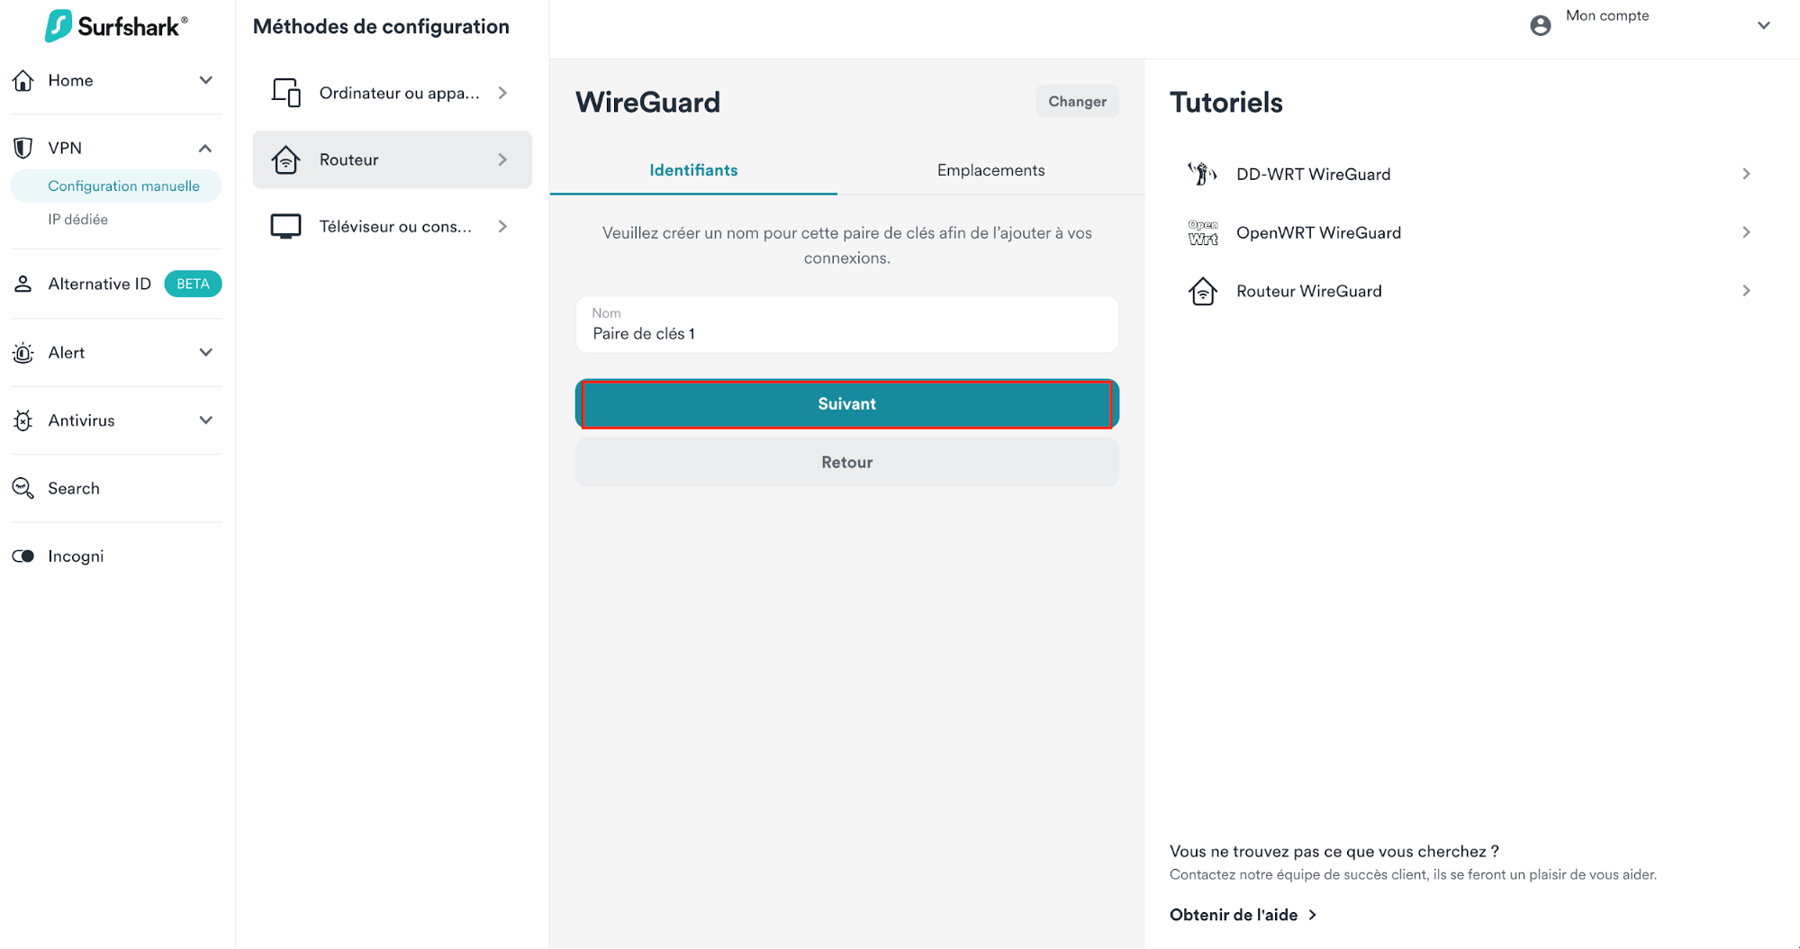Open the Routeur WireGuard tutorial
This screenshot has height=949, width=1800.
1471,291
